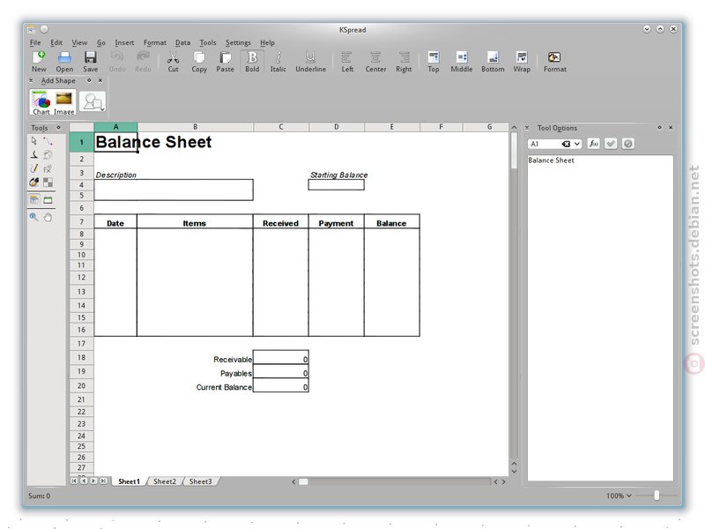The height and width of the screenshot is (529, 705).
Task: Clear the cell location field
Action: tap(566, 144)
